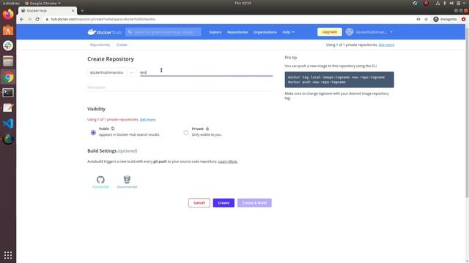Select Private visibility radio button
This screenshot has height=263, width=469.
pyautogui.click(x=186, y=132)
